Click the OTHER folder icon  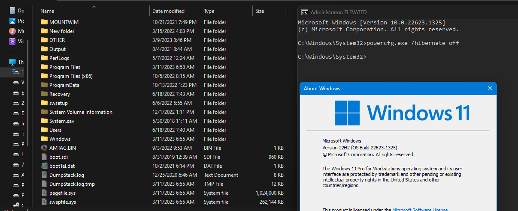tap(44, 40)
